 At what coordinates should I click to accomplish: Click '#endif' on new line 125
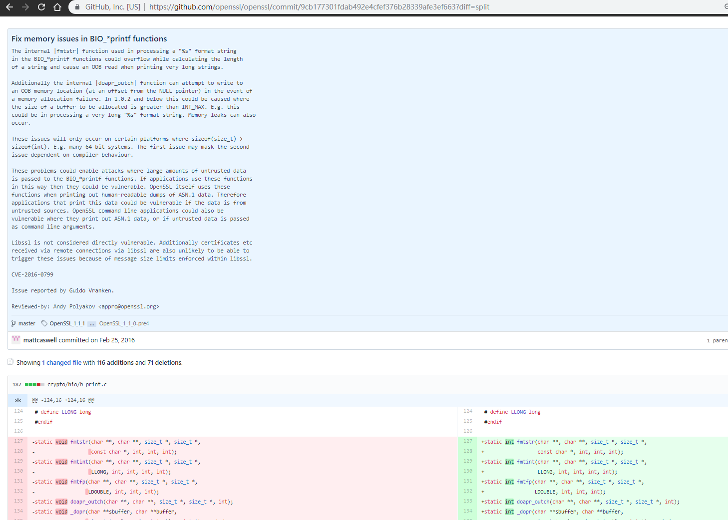click(x=493, y=422)
